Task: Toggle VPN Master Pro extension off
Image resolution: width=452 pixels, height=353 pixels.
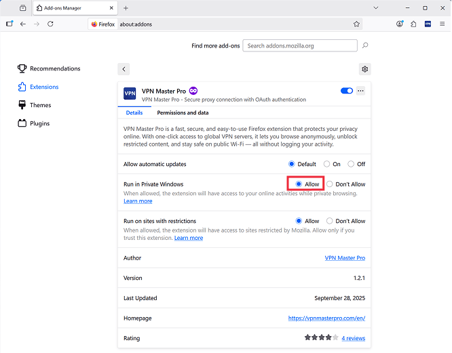Action: (x=347, y=91)
